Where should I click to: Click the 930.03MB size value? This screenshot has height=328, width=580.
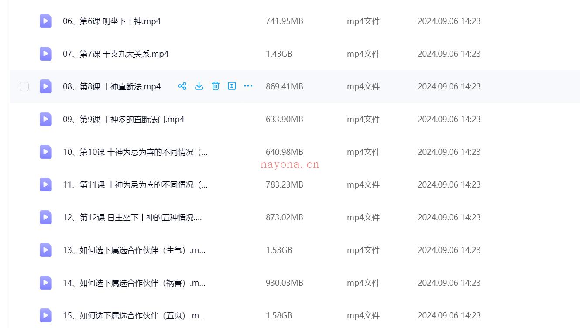pyautogui.click(x=285, y=283)
